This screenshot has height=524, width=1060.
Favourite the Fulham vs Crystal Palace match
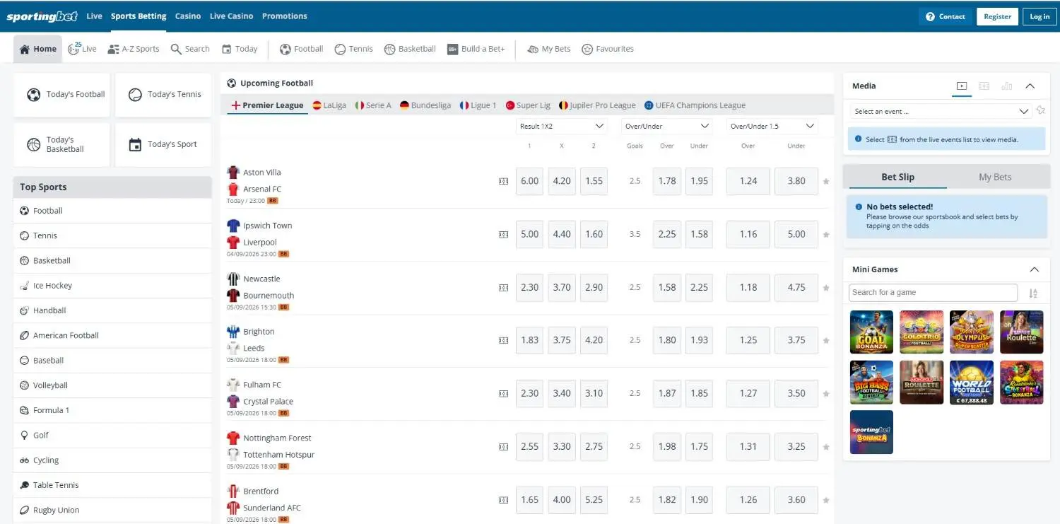pos(826,394)
